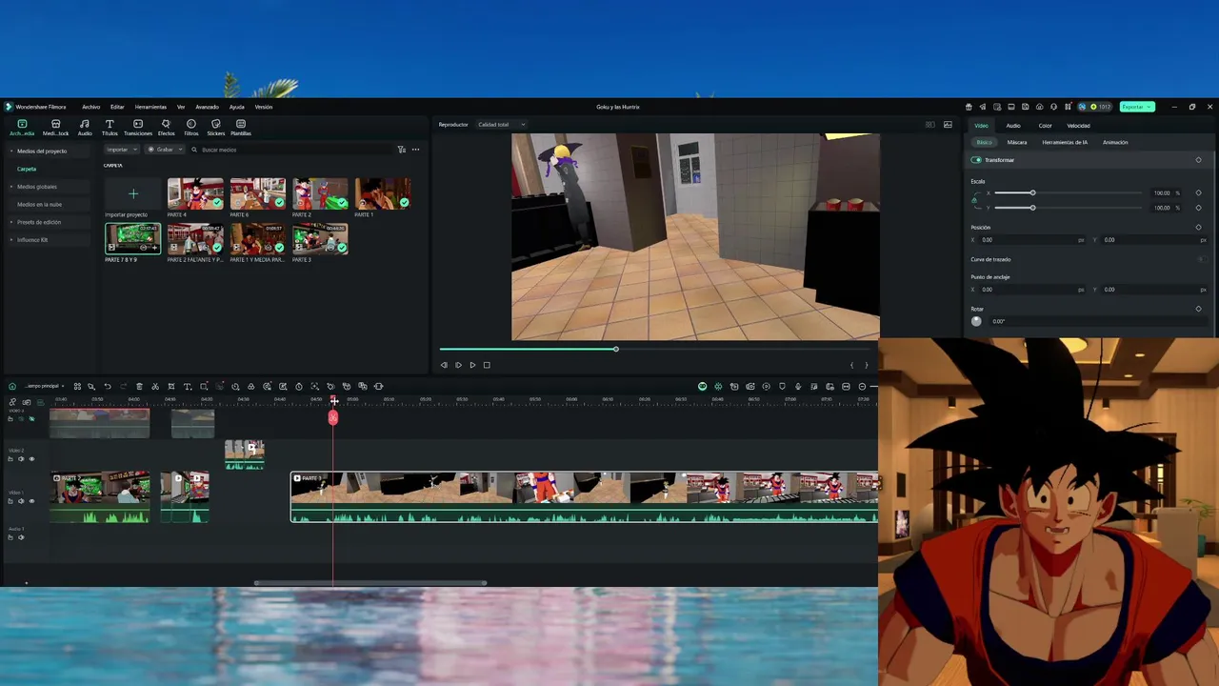Open the Herramientas de IA sub-tab
Viewport: 1219px width, 686px height.
click(1065, 142)
